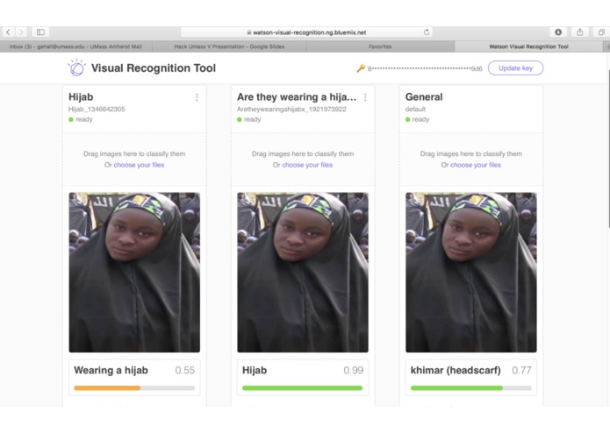Click 'Drag images here' in 'Are they wearing a hija...' card
Image resolution: width=610 pixels, height=433 pixels.
[303, 153]
